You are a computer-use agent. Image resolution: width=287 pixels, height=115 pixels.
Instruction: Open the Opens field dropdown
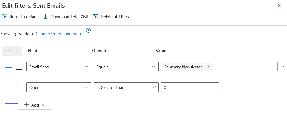59,87
